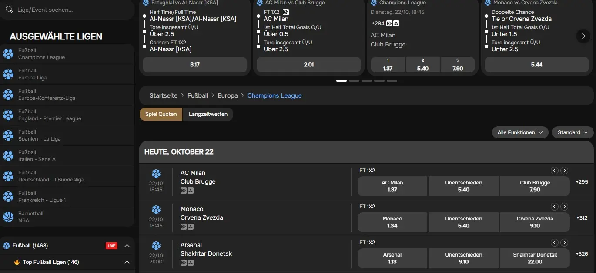Show previous market for Monaco match
Screen dimensions: 596x273
555,207
